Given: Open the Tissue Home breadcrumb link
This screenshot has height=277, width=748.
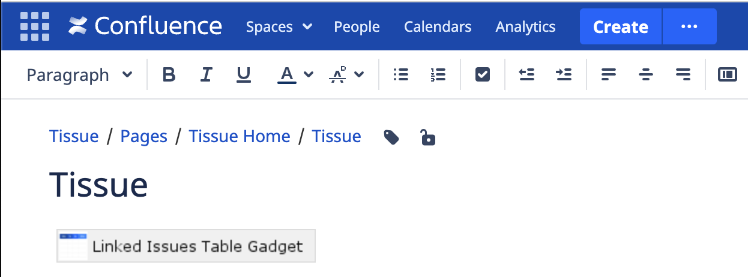Looking at the screenshot, I should pyautogui.click(x=240, y=137).
